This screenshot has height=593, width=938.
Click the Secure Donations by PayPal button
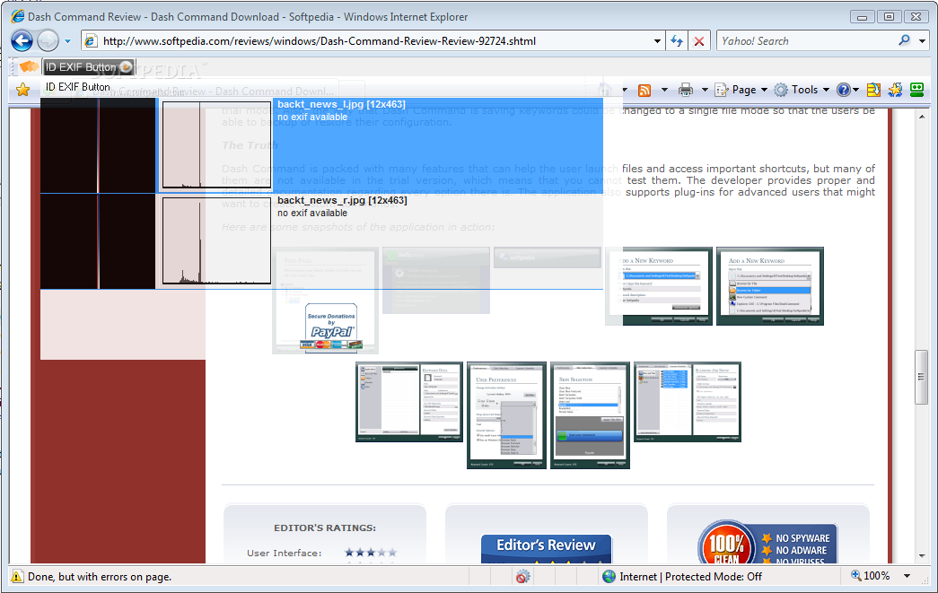(331, 327)
